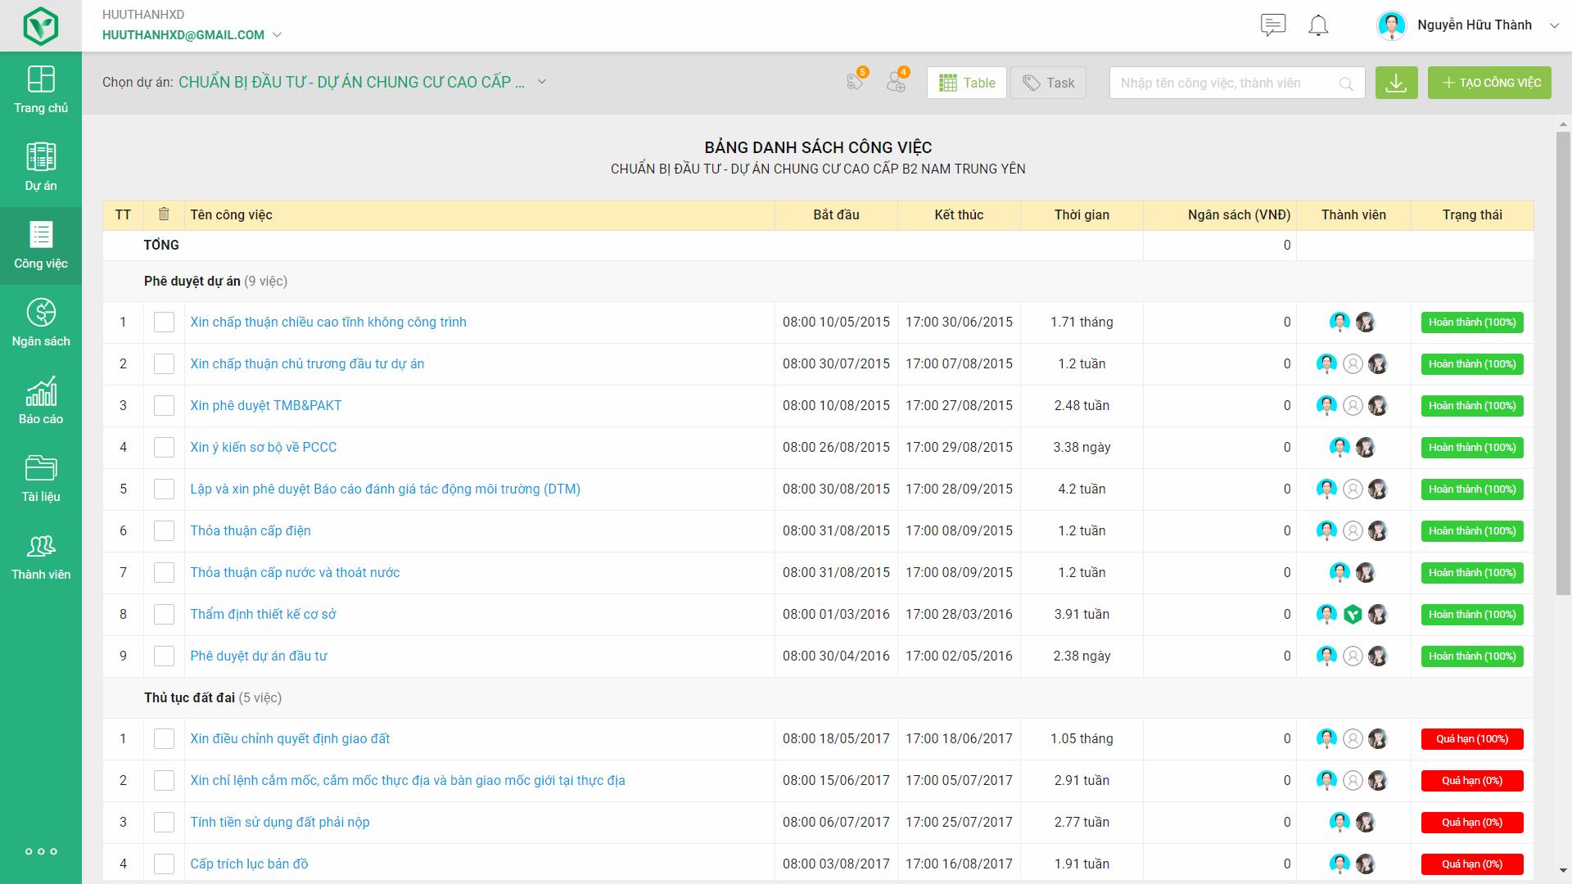Viewport: 1572px width, 884px height.
Task: Check box for Thỏa thuận cấp nước và thoát nước
Action: coord(164,572)
